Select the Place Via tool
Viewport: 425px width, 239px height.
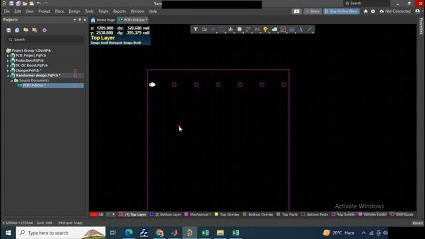[266, 29]
